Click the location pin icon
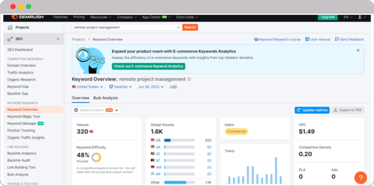This screenshot has height=186, width=374. point(76,110)
